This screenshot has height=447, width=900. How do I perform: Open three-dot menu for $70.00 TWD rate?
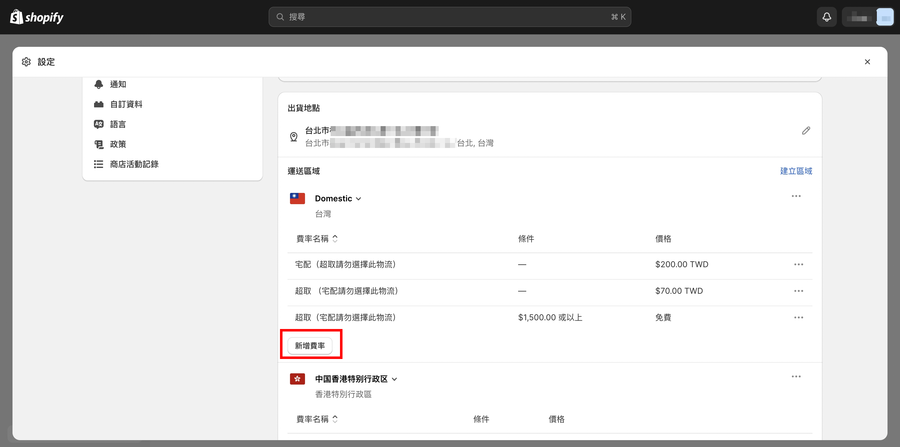(x=798, y=291)
